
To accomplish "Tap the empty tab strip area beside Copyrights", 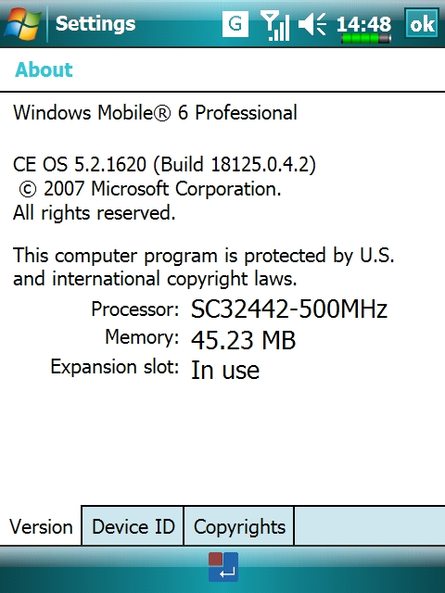I will coord(370,526).
